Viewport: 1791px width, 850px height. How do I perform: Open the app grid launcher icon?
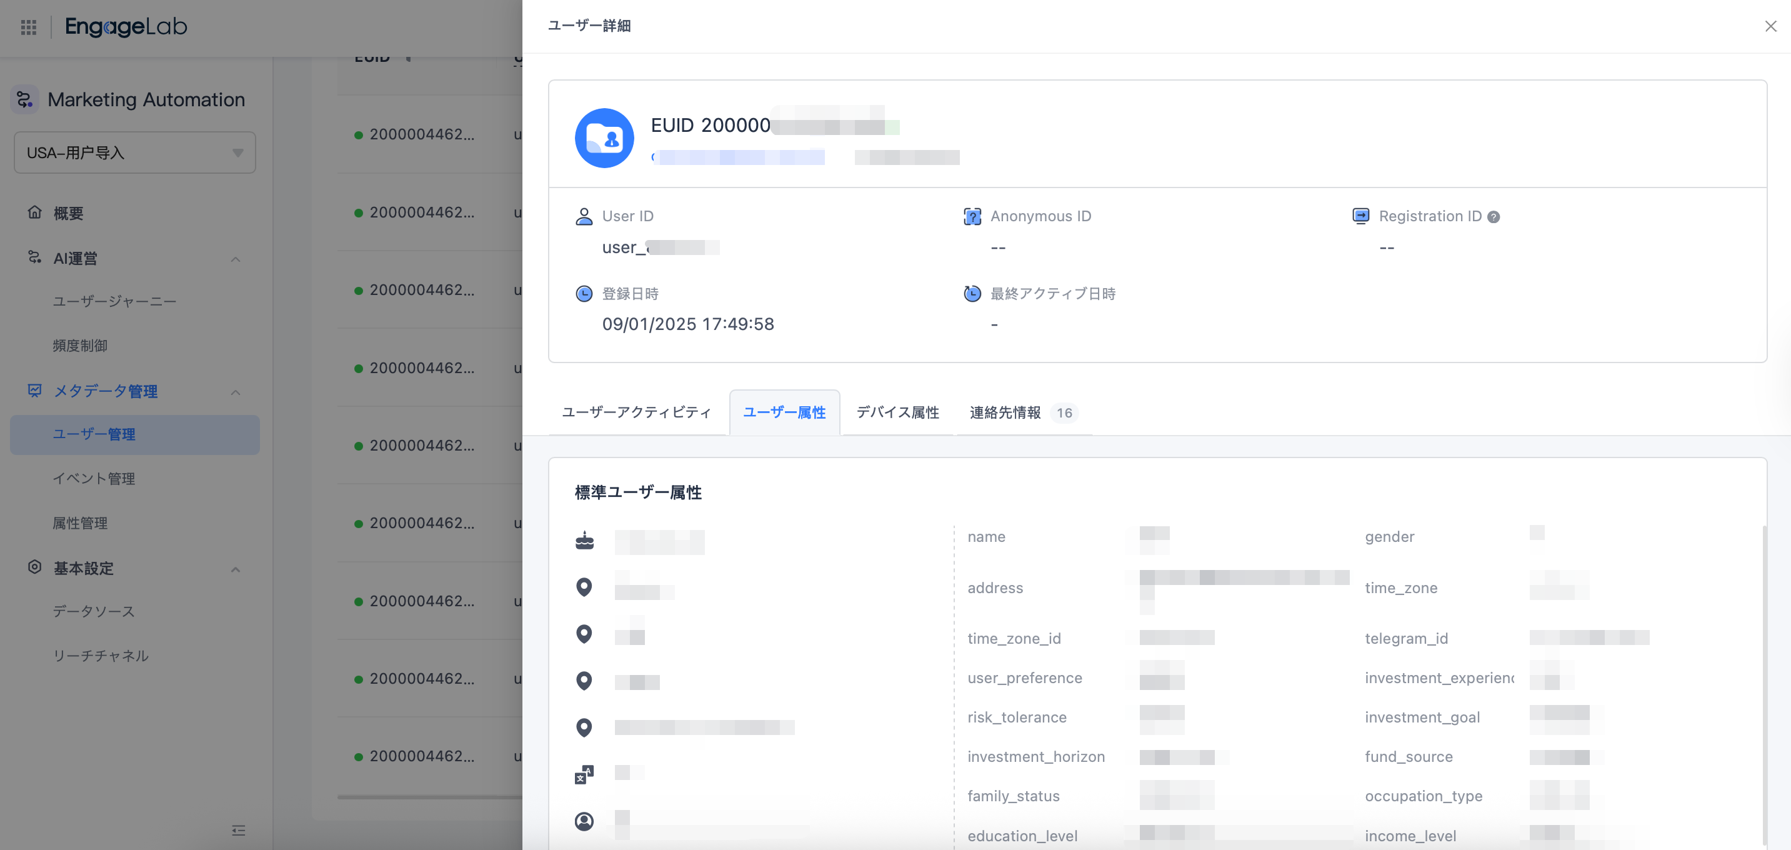(x=29, y=27)
